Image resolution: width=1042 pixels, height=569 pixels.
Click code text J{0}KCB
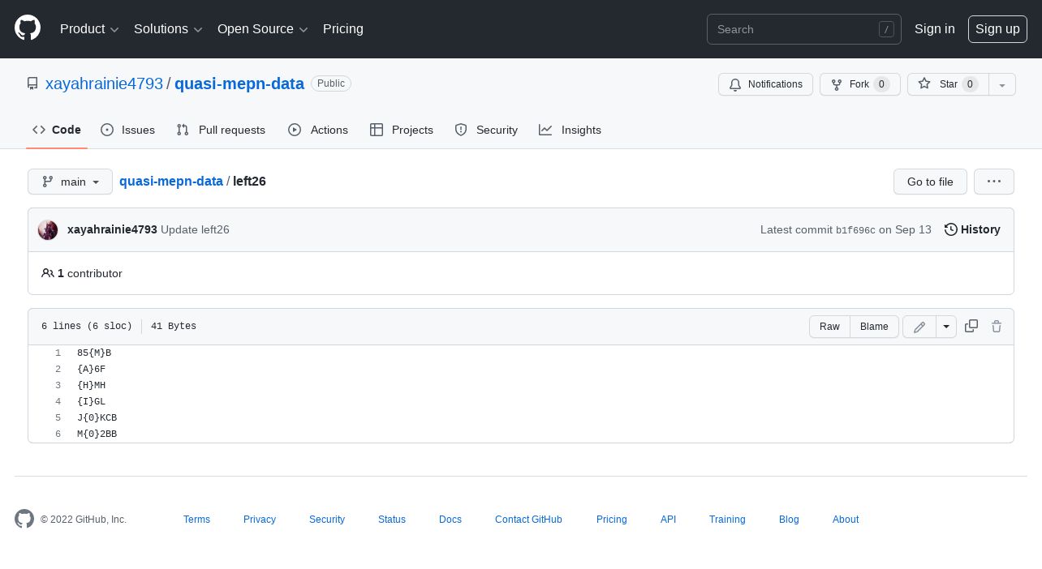point(97,418)
